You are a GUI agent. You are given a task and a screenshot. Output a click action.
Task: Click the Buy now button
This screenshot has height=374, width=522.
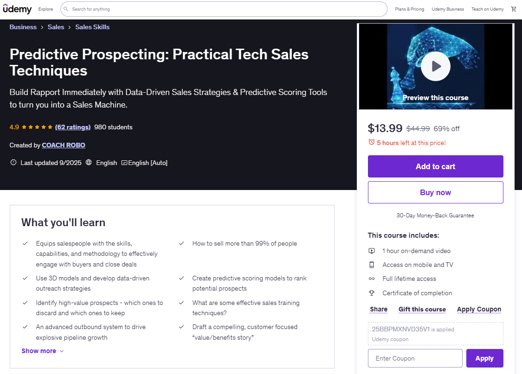(435, 192)
